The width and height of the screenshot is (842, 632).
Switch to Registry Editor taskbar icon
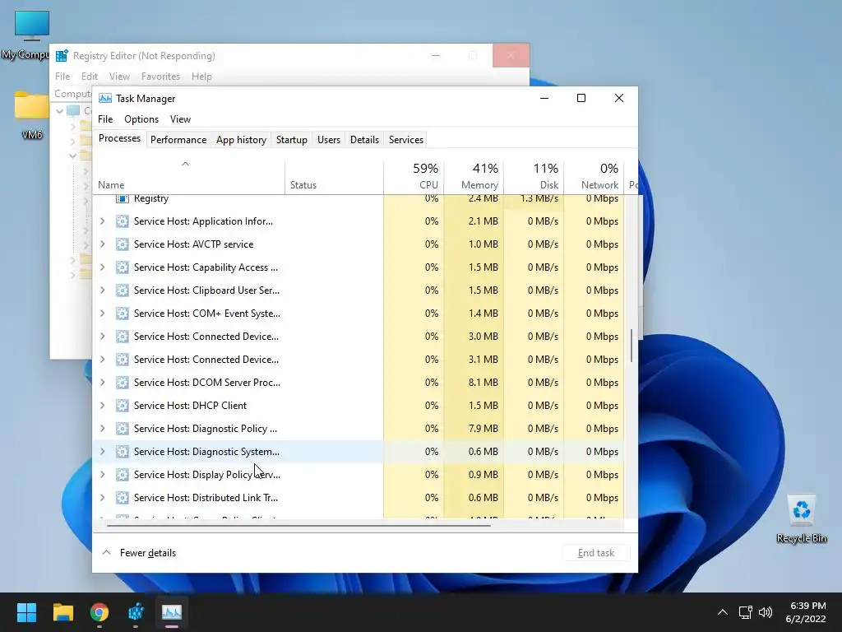pyautogui.click(x=136, y=612)
